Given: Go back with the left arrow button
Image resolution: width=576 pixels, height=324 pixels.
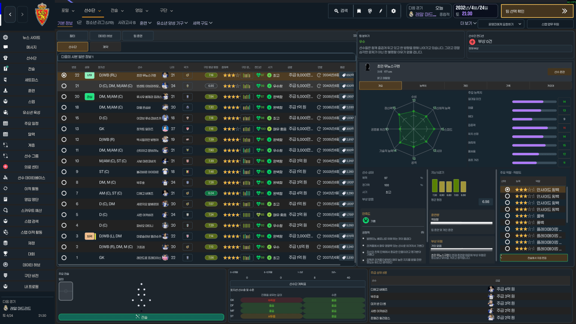Looking at the screenshot, I should [x=10, y=15].
